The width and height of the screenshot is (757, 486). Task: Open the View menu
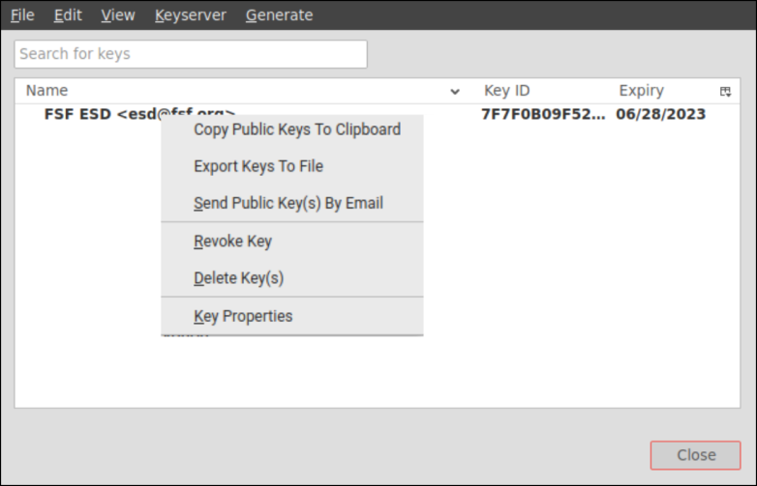[x=118, y=15]
